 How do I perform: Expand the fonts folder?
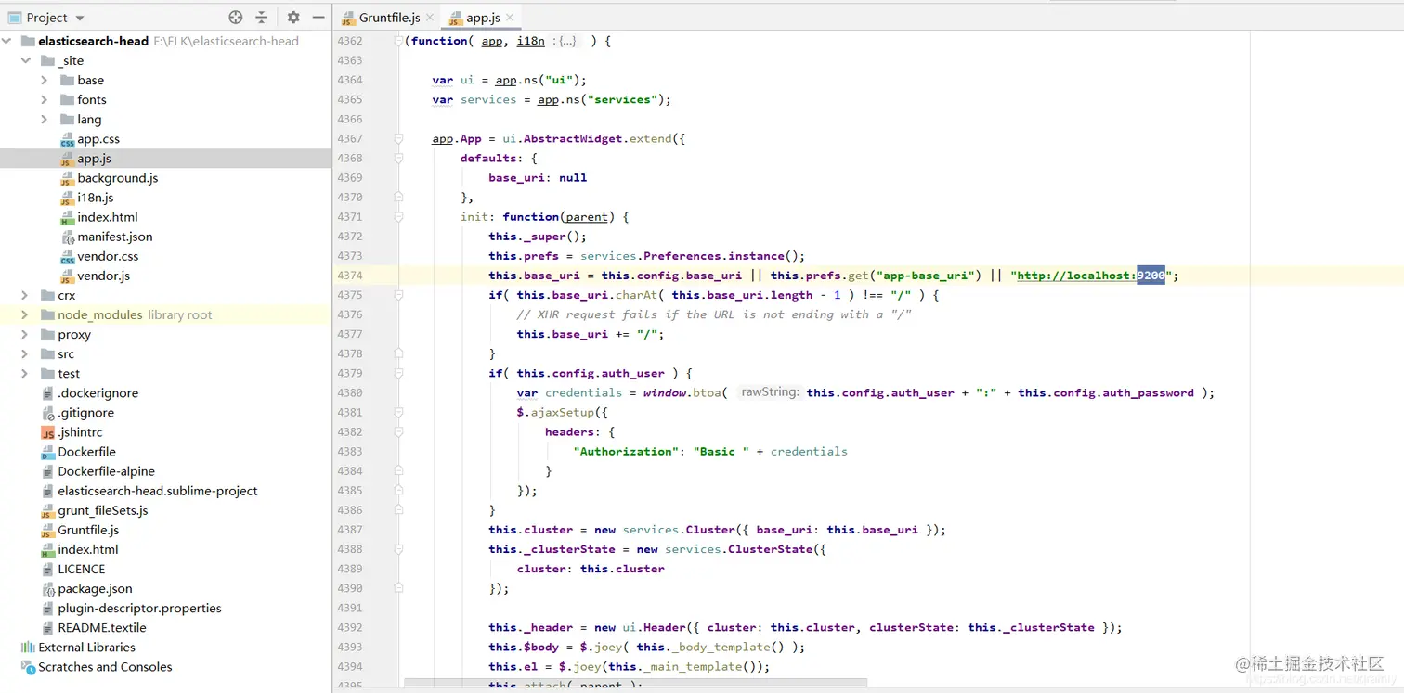coord(45,99)
